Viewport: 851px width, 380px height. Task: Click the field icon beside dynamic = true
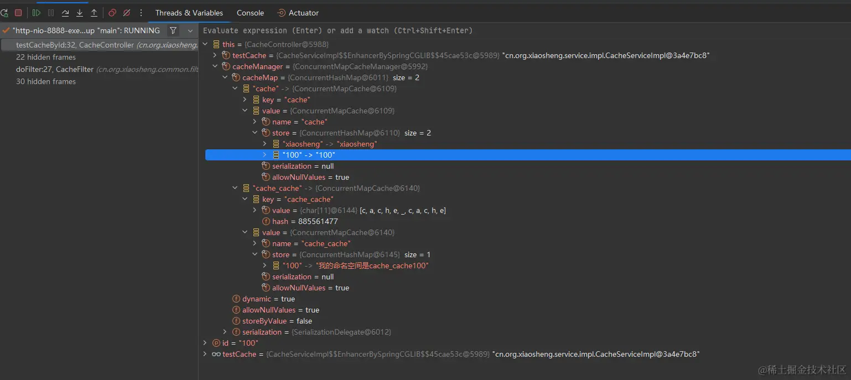coord(236,299)
